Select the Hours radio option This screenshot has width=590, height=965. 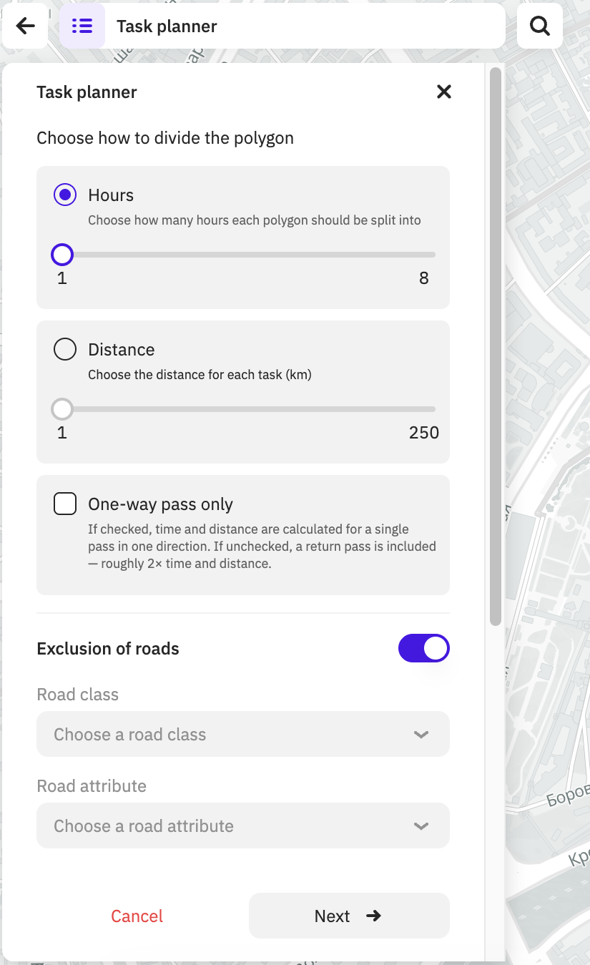[x=65, y=195]
